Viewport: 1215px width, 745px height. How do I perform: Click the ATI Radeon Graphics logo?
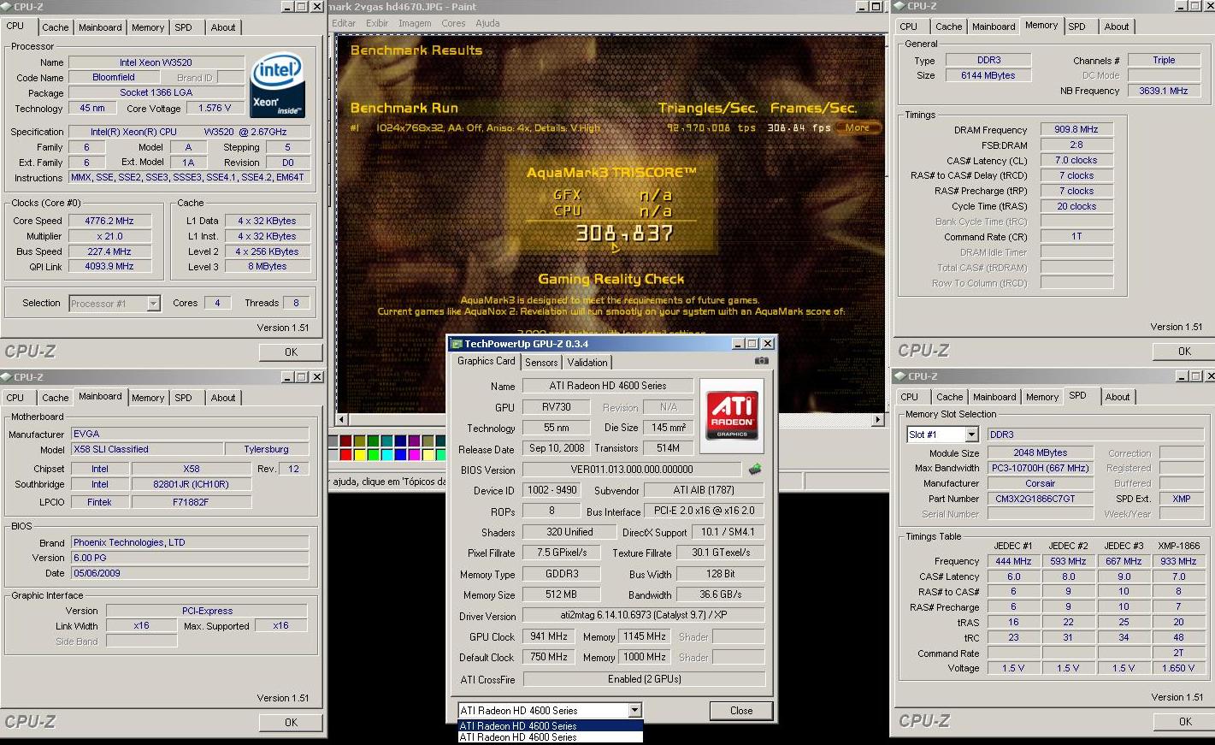(732, 415)
